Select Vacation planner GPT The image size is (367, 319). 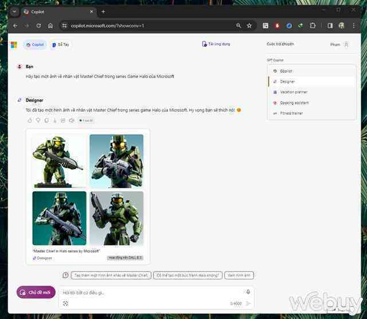pos(311,92)
